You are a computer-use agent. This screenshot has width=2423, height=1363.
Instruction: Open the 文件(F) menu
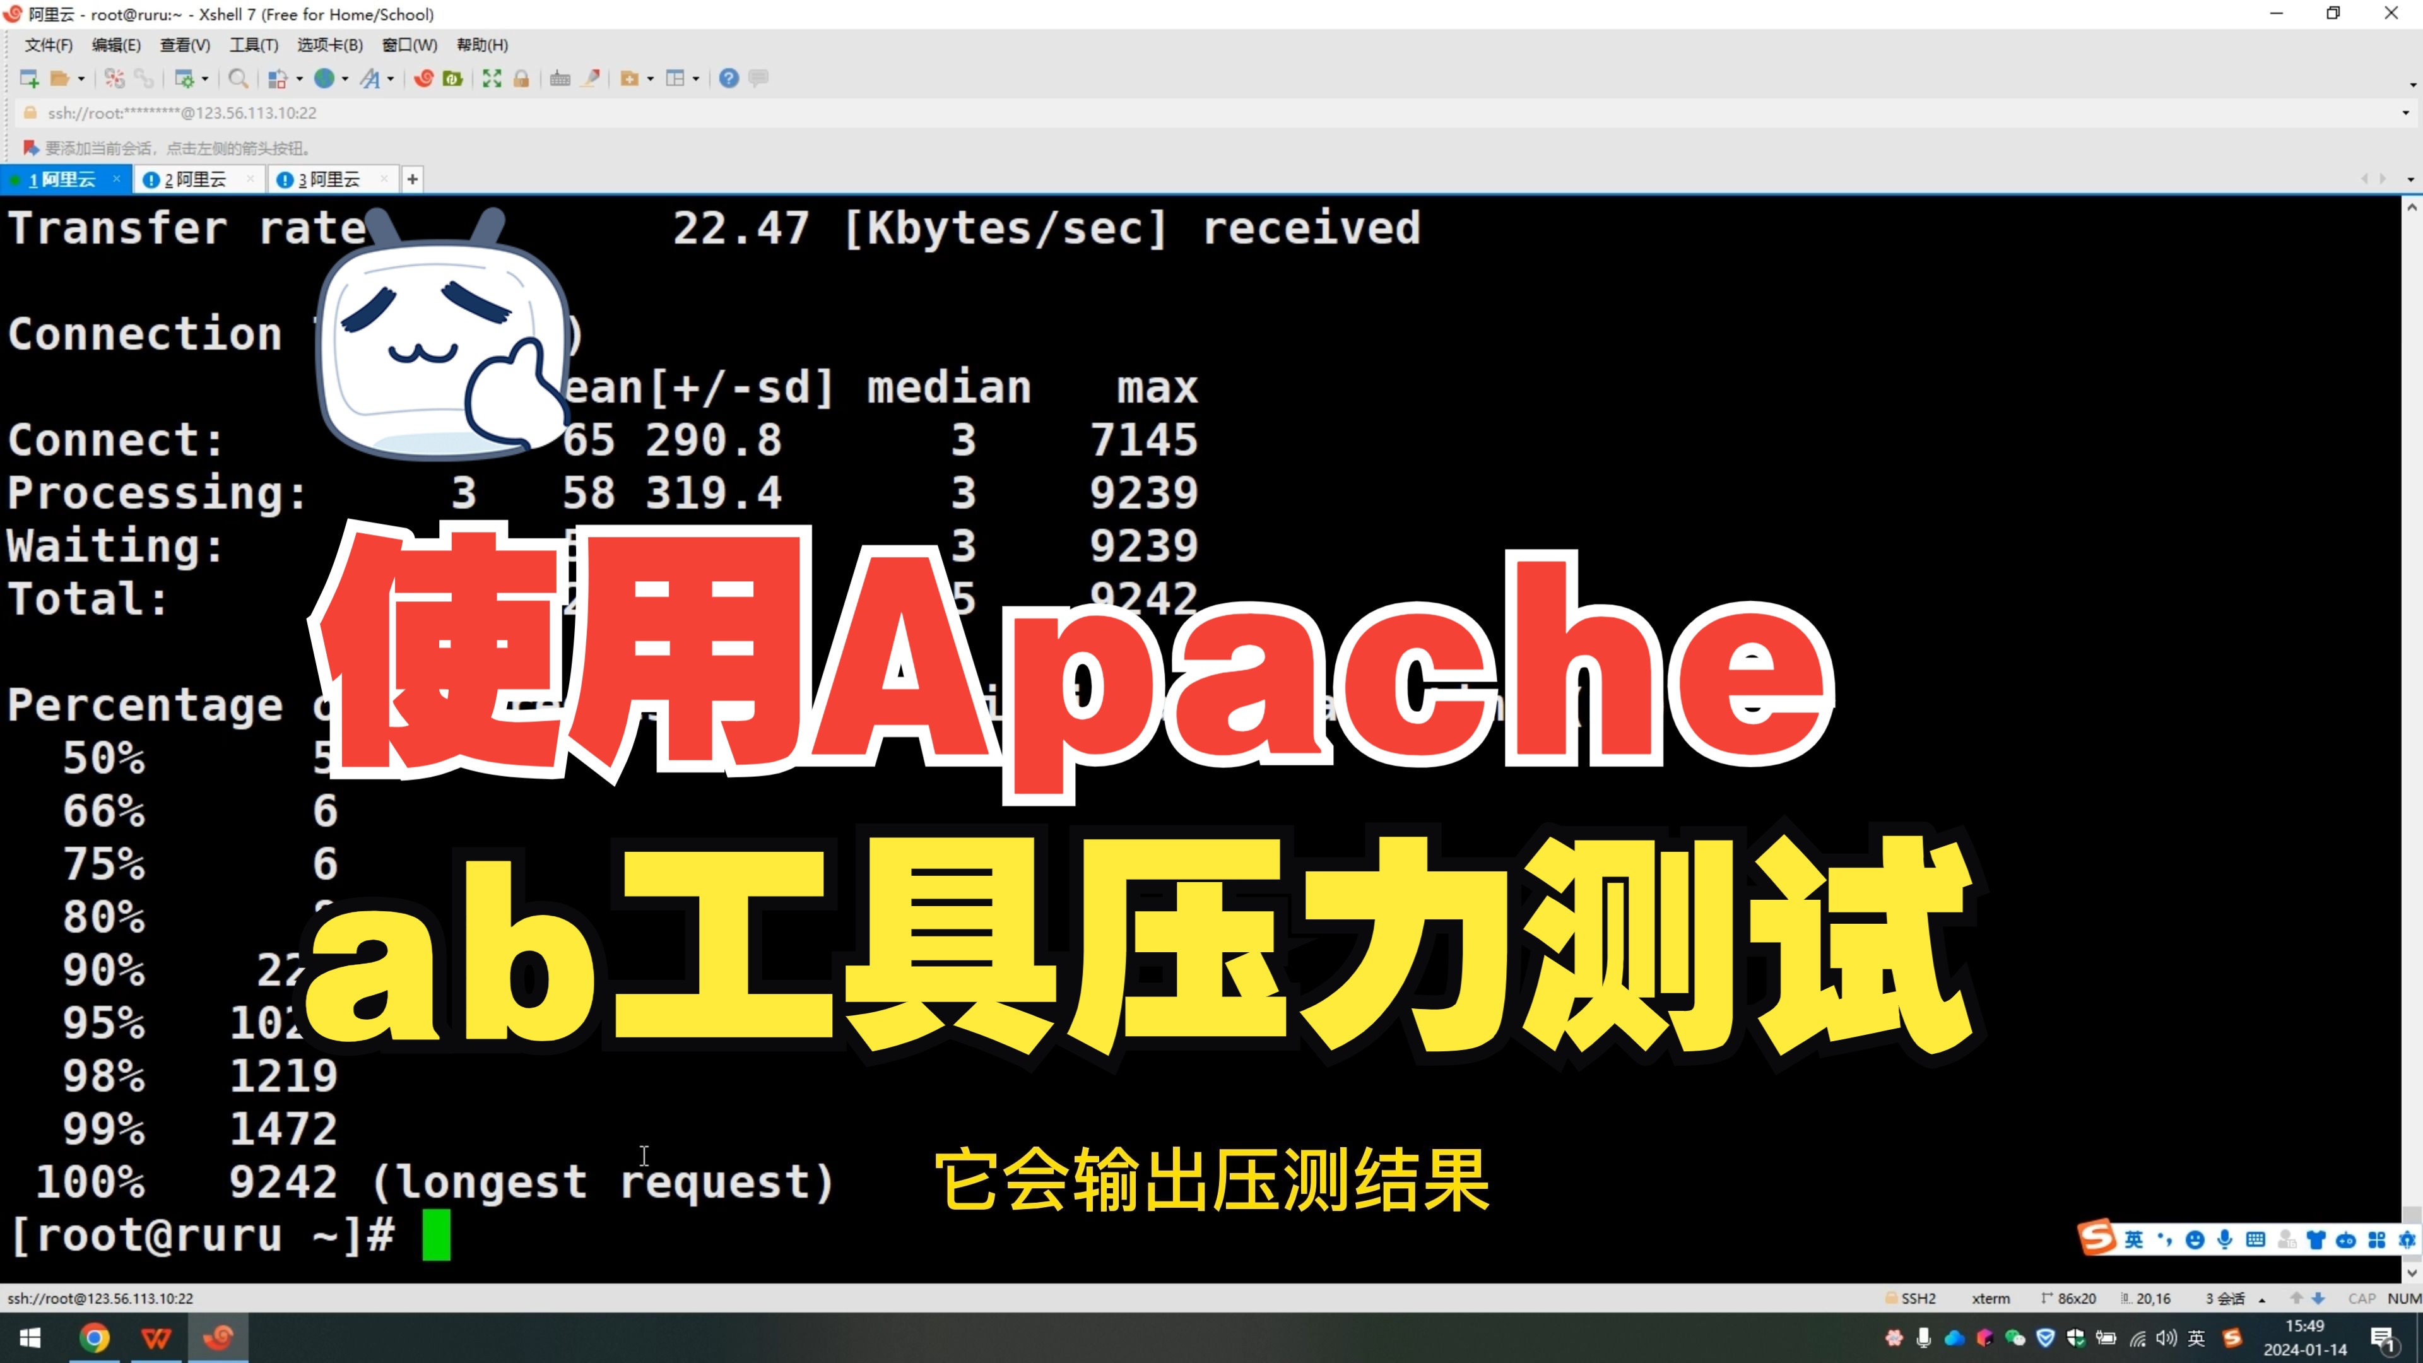pyautogui.click(x=48, y=45)
